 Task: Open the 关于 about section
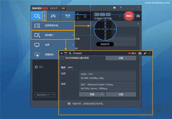pyautogui.click(x=39, y=67)
